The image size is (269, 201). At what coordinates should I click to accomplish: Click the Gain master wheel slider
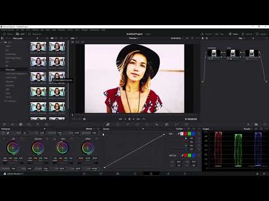63,163
